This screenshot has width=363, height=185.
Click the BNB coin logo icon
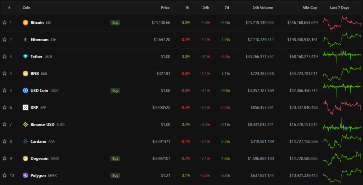coord(26,74)
